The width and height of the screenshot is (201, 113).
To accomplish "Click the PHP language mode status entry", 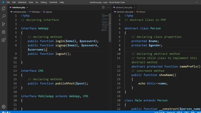I will tap(193, 112).
